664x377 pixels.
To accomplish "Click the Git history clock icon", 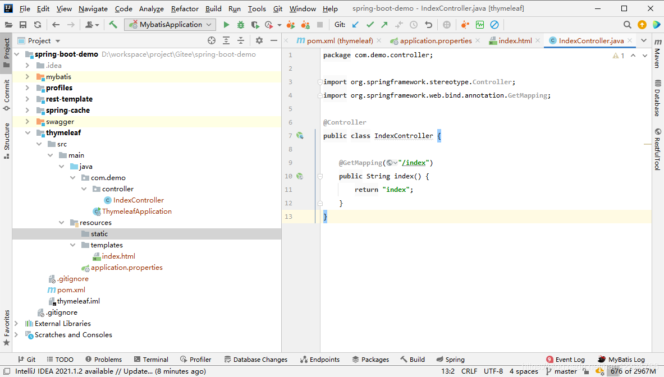I will pos(414,25).
